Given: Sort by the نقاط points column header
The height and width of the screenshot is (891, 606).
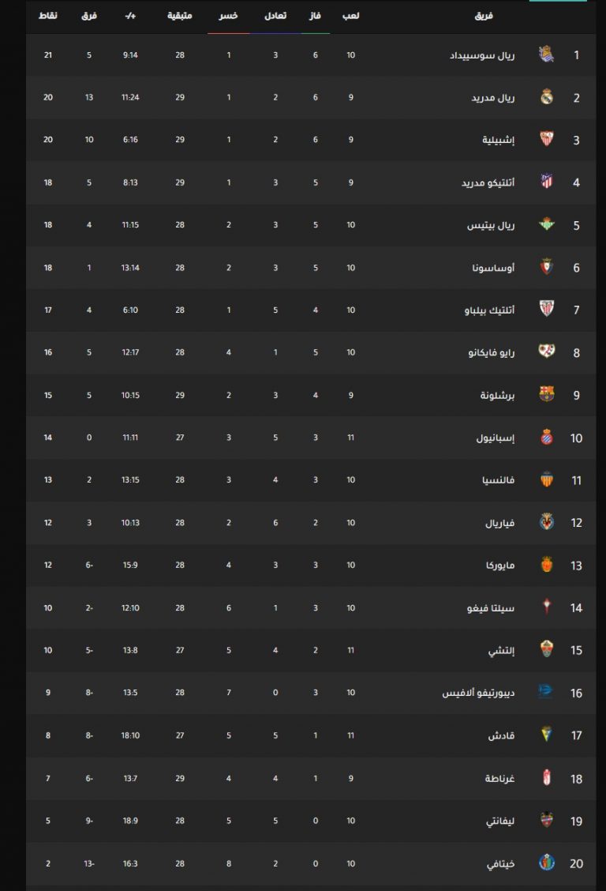Looking at the screenshot, I should pyautogui.click(x=47, y=16).
